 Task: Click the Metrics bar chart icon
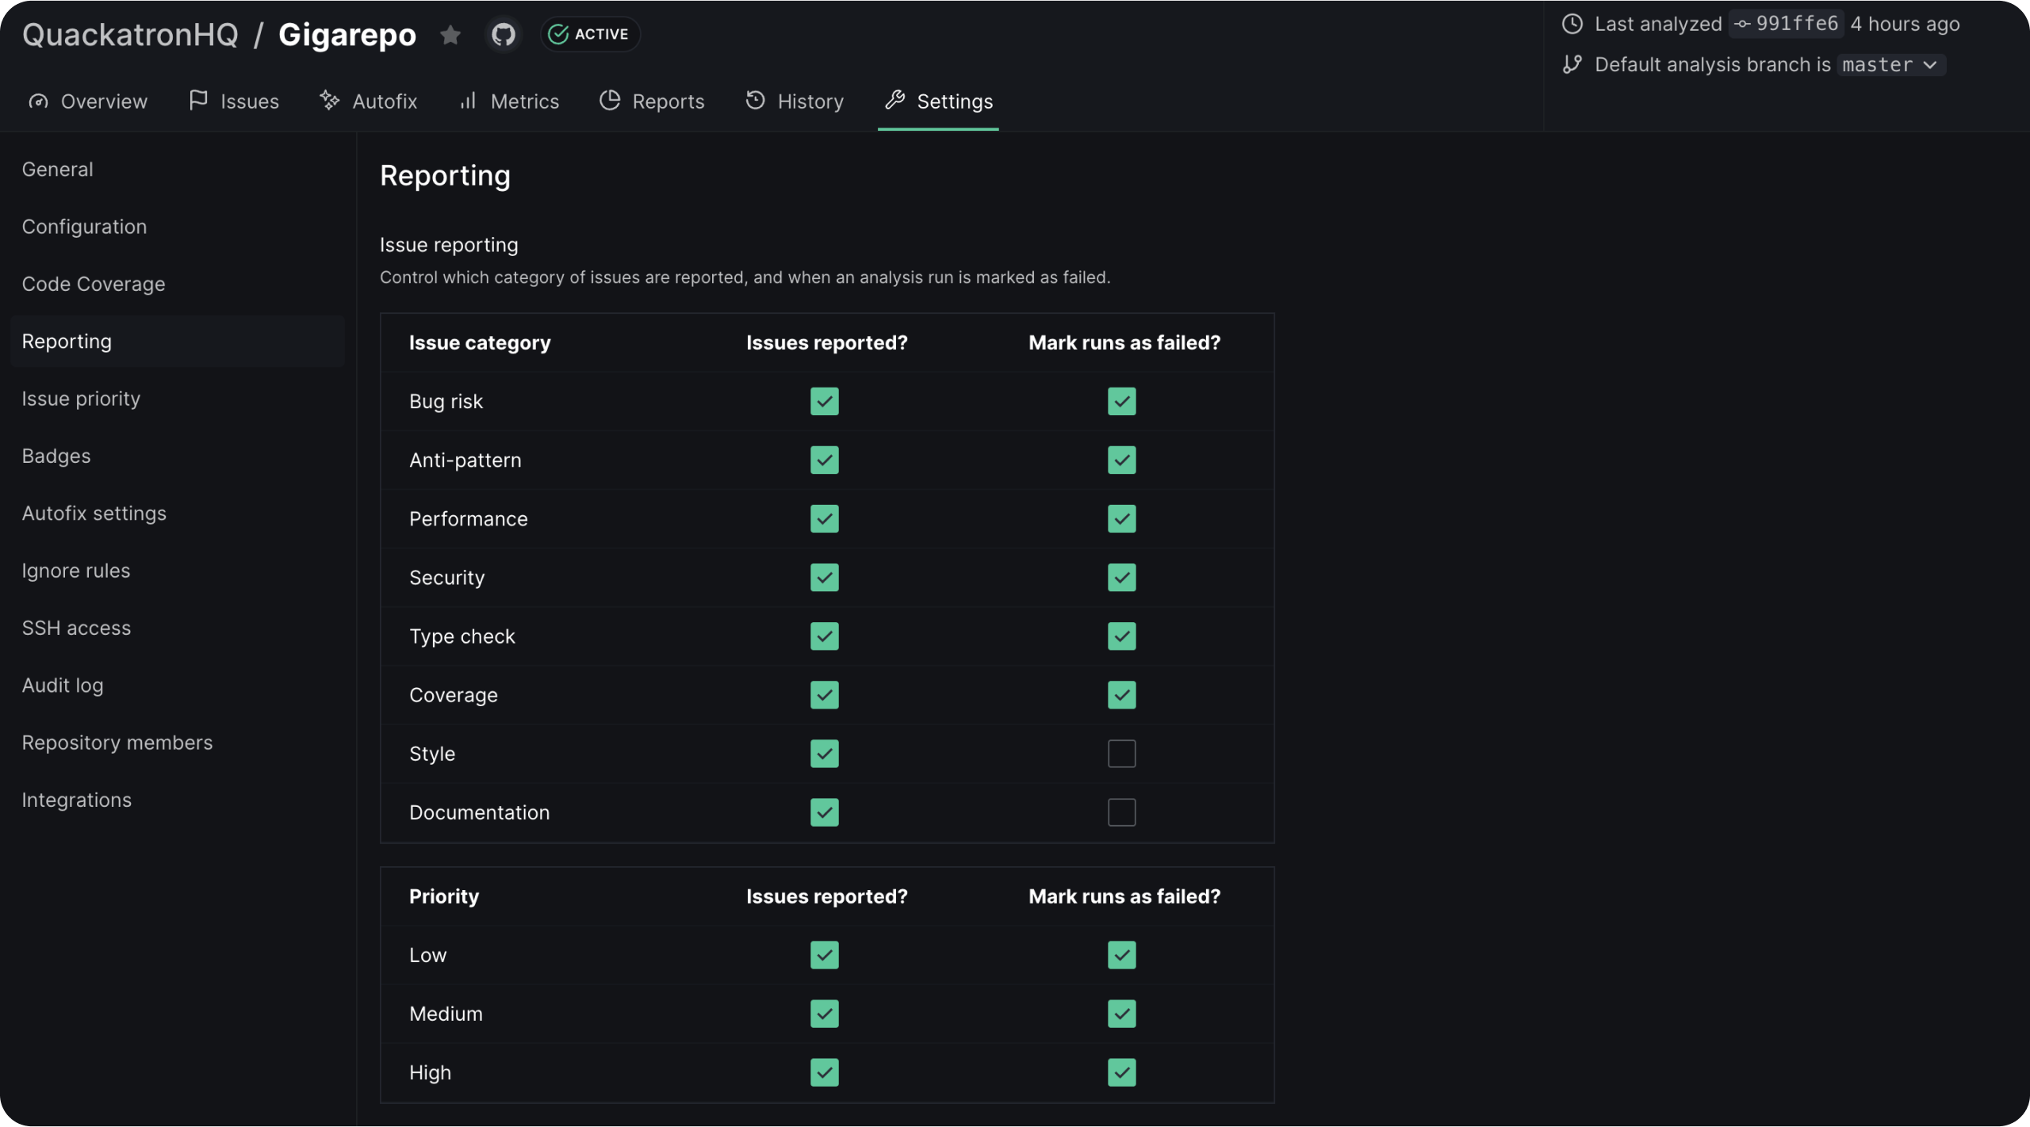469,101
